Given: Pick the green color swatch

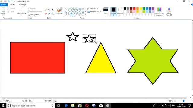Looking at the screenshot, I should (x=144, y=8).
